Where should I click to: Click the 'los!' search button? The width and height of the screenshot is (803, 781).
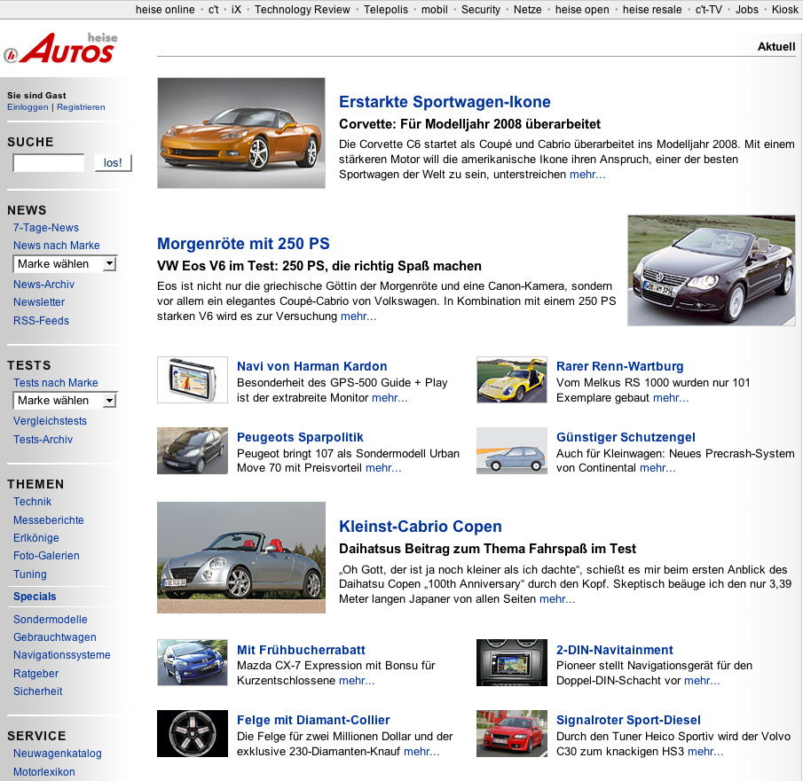tap(114, 163)
